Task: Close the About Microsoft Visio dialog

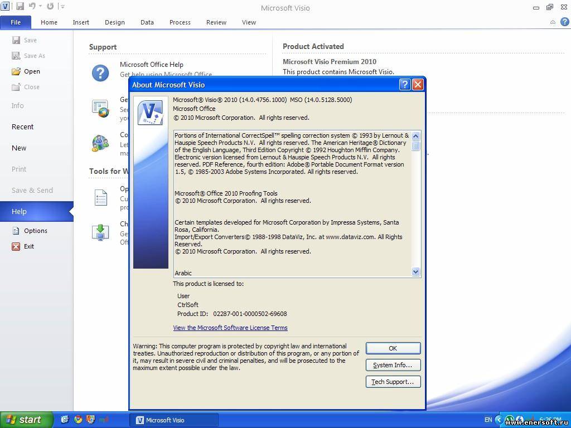Action: click(x=417, y=85)
